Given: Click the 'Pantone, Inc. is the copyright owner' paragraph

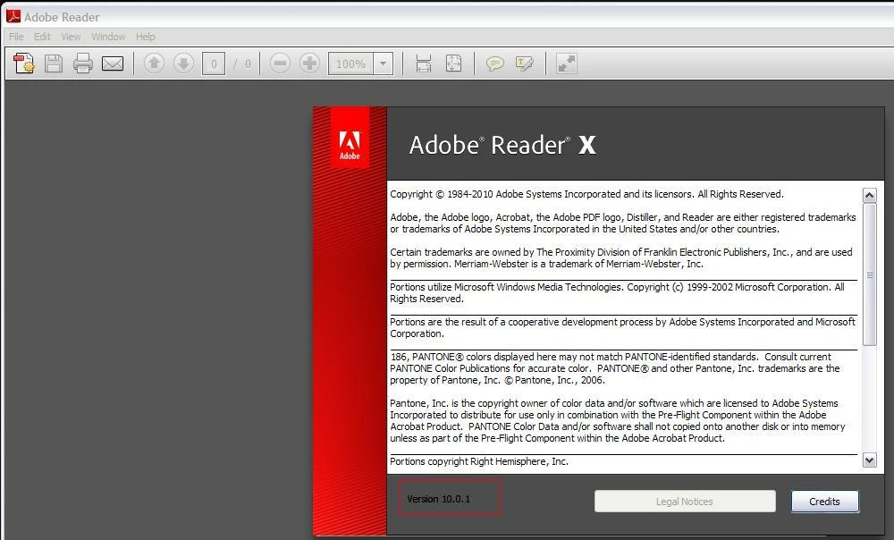Looking at the screenshot, I should point(618,421).
